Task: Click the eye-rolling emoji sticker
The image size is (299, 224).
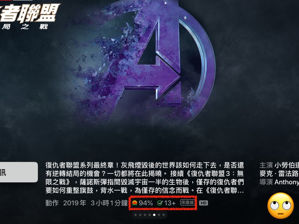Action: pos(281,206)
